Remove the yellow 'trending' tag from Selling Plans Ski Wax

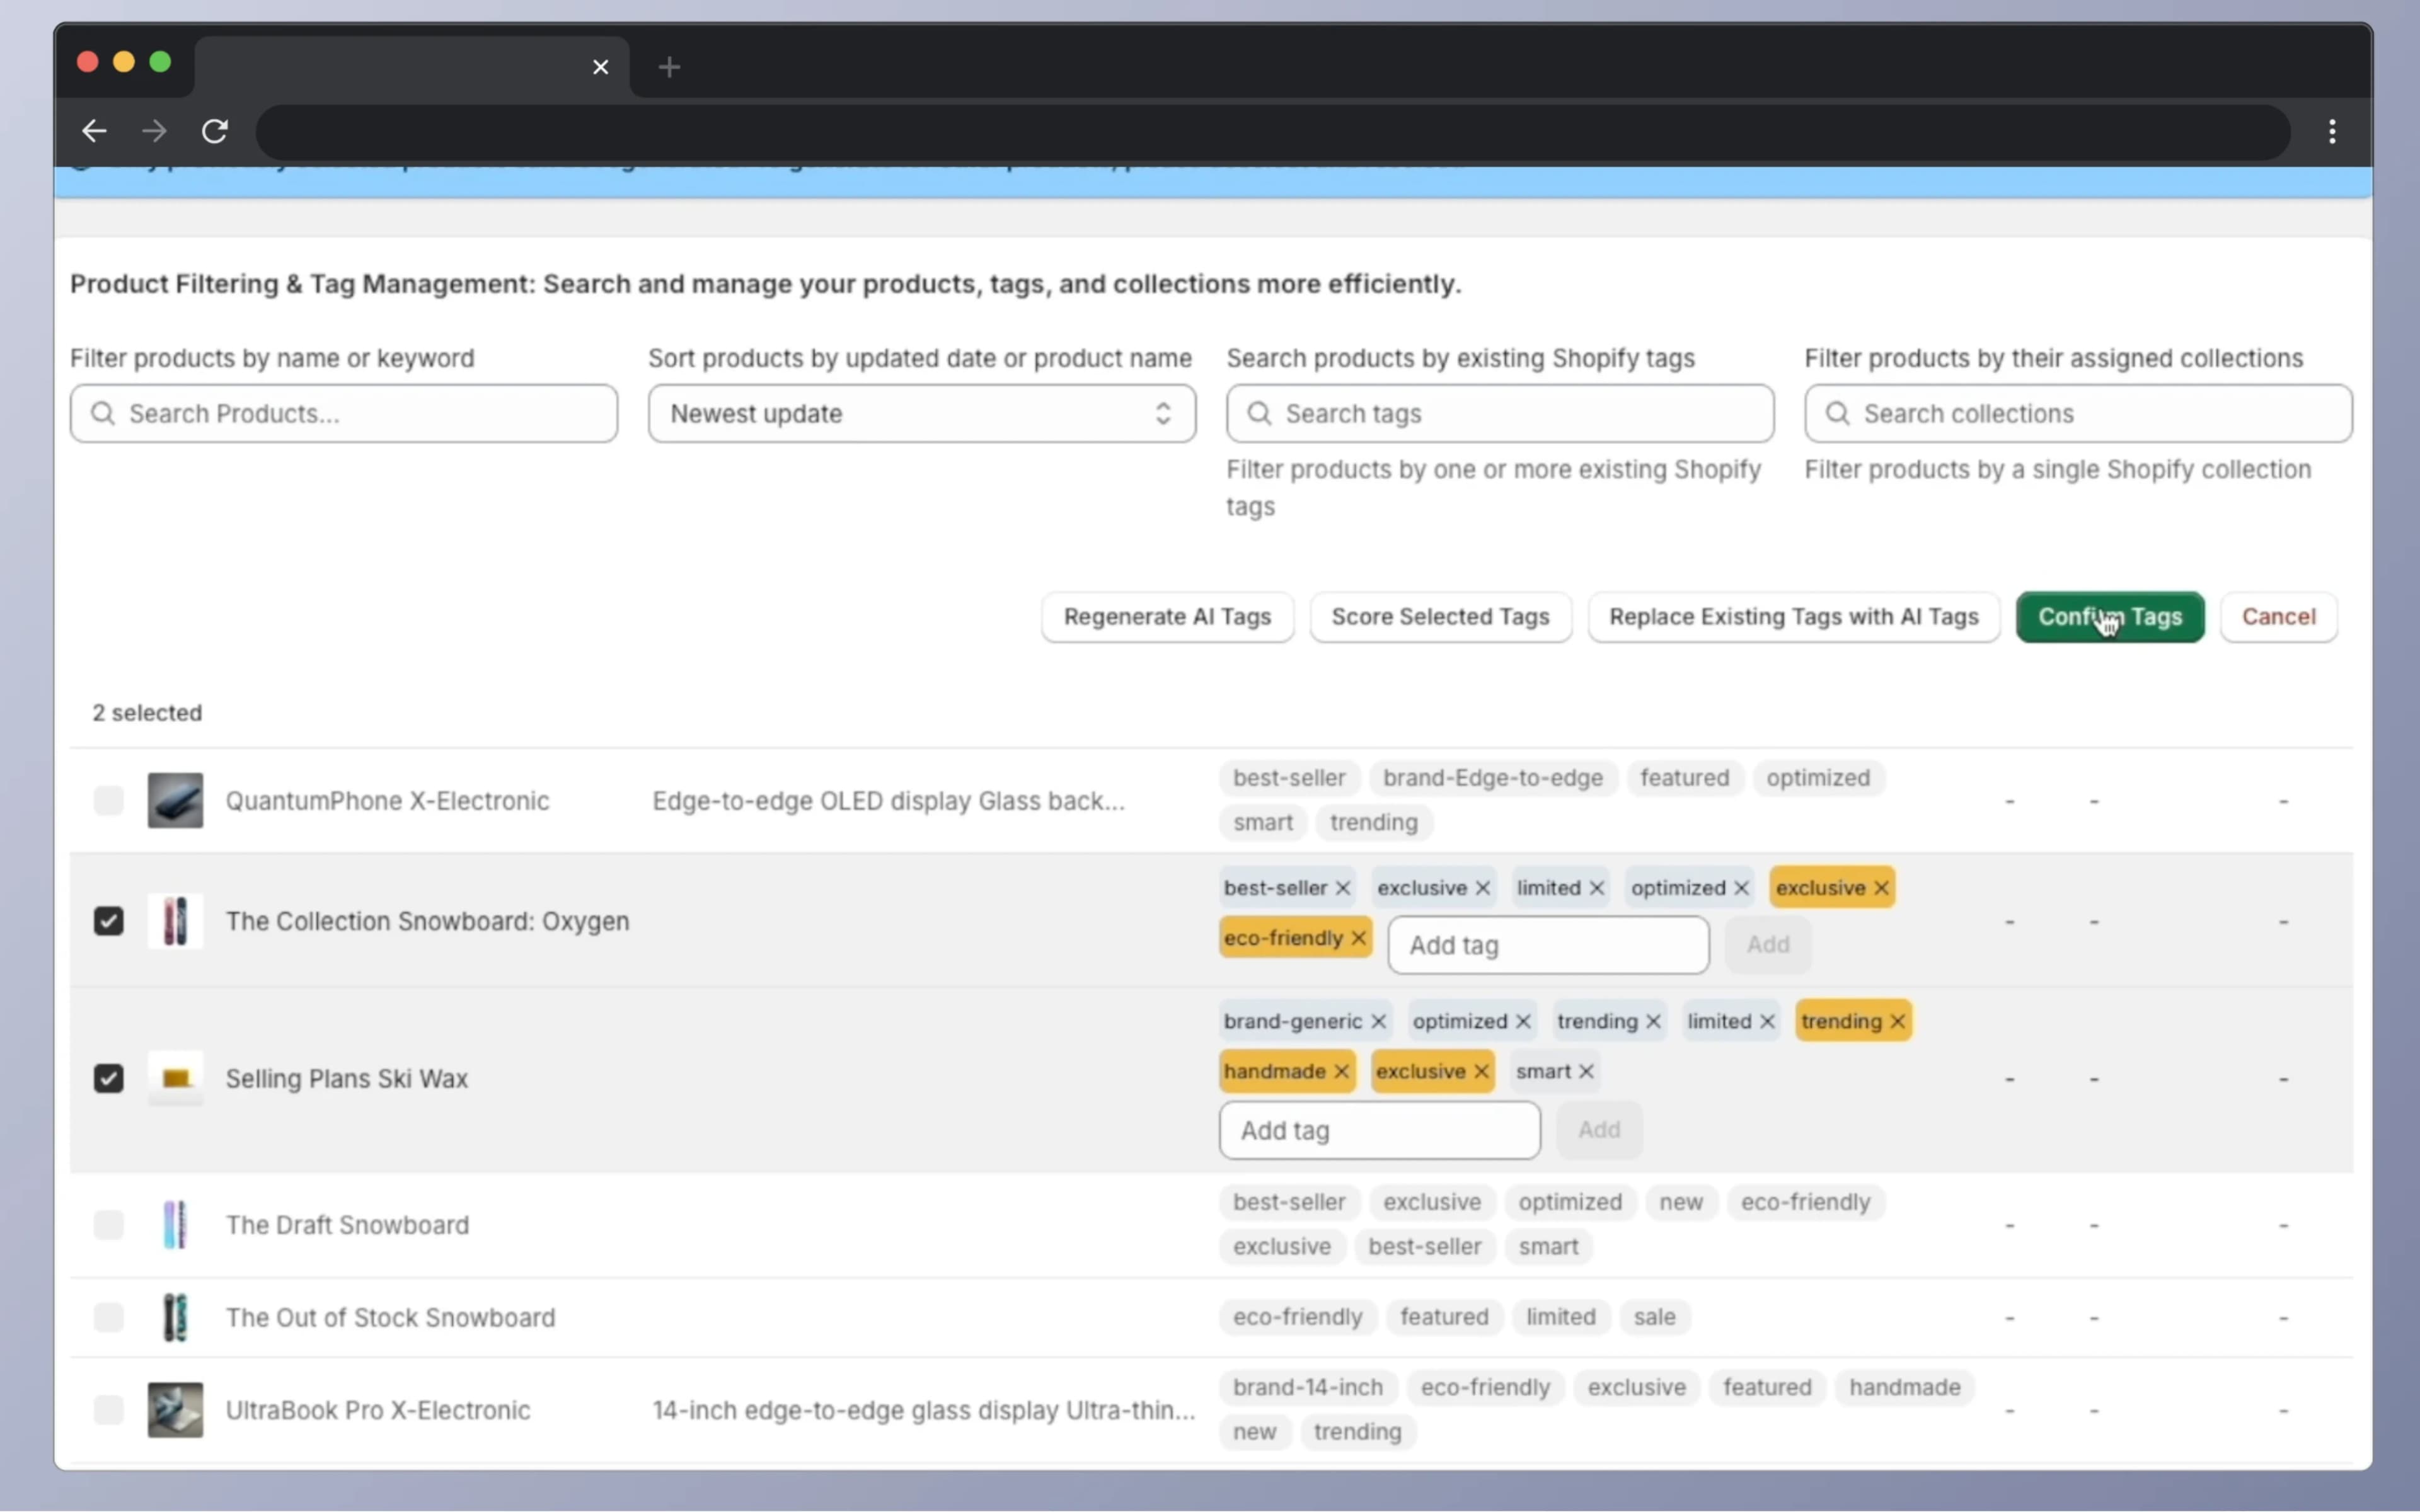(1897, 1020)
